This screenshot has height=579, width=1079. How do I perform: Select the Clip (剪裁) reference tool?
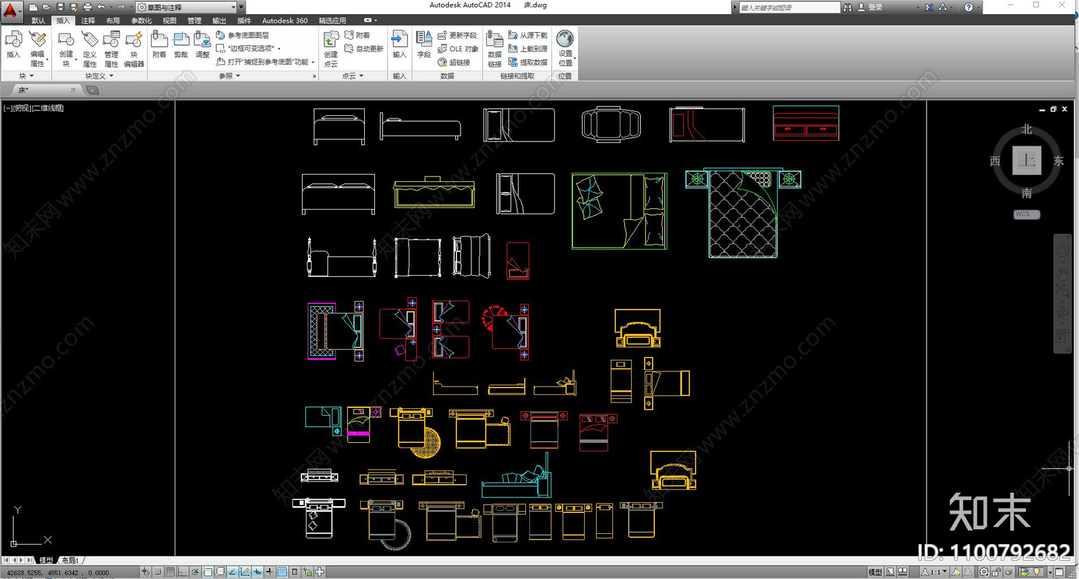[181, 44]
